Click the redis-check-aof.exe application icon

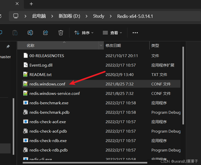[26, 122]
